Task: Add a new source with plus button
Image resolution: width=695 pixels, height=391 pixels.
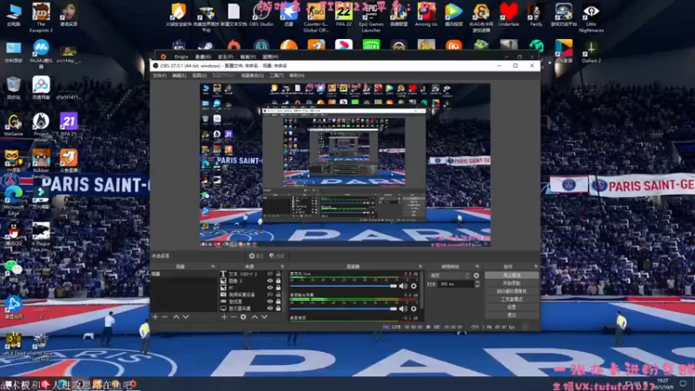Action: 224,317
